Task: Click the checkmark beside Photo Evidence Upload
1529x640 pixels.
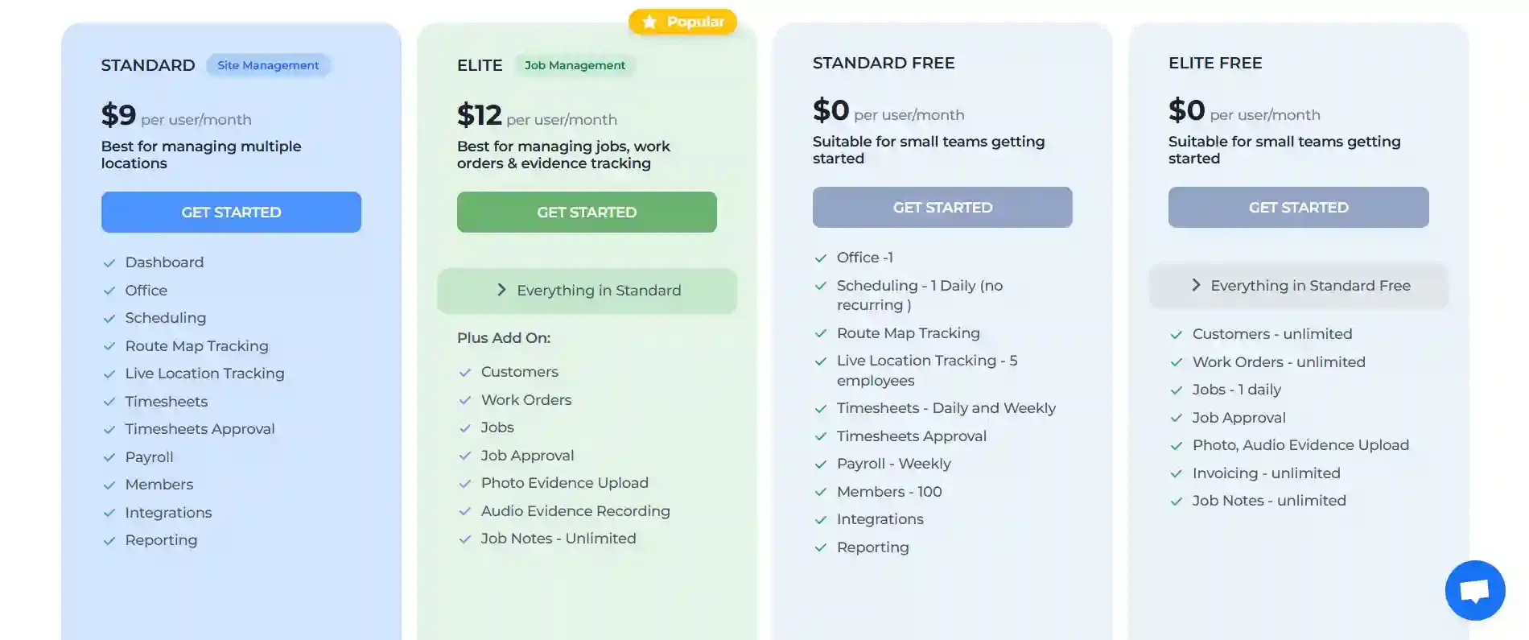Action: click(x=464, y=484)
